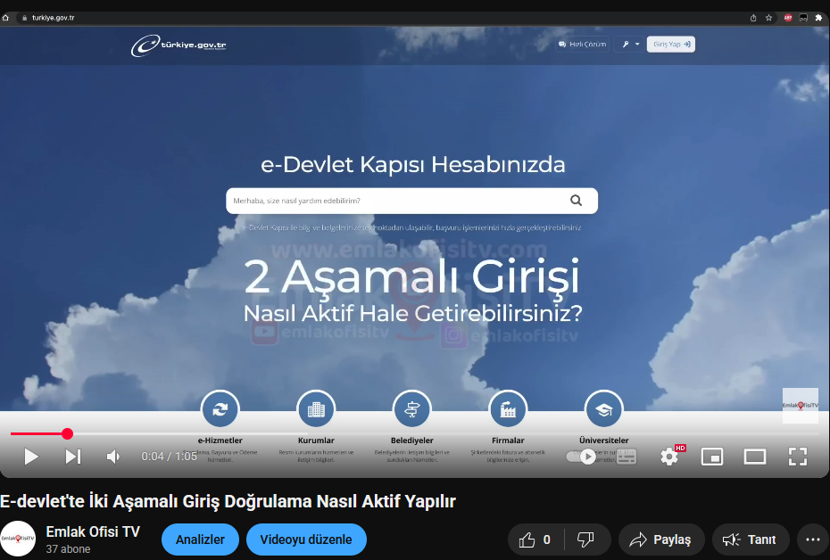Mute the video volume speaker icon
Screen dimensions: 830x560
[x=113, y=457]
